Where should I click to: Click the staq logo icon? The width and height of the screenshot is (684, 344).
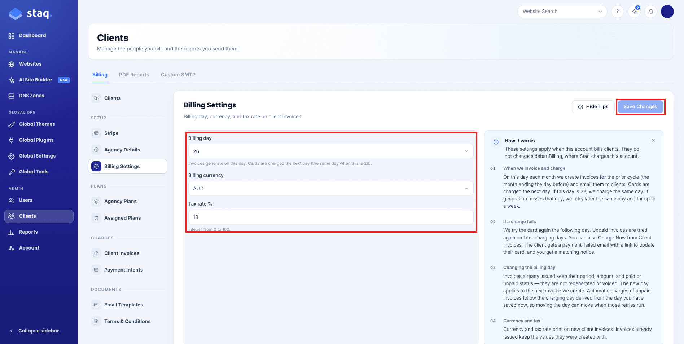click(16, 14)
